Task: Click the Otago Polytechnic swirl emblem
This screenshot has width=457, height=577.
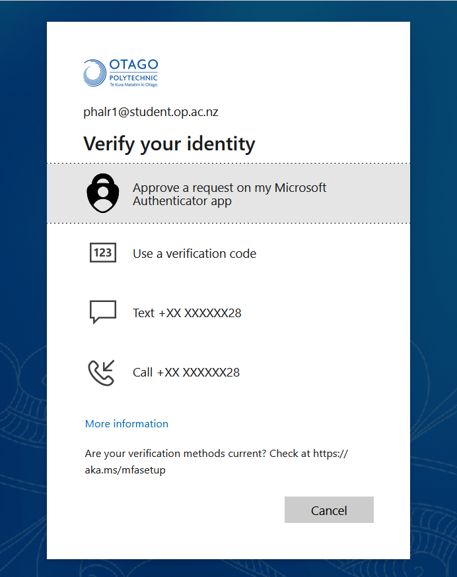Action: pos(94,73)
